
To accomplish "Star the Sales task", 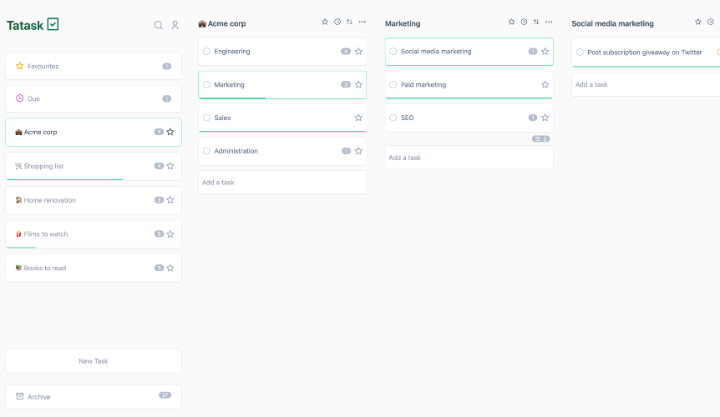I will click(358, 118).
